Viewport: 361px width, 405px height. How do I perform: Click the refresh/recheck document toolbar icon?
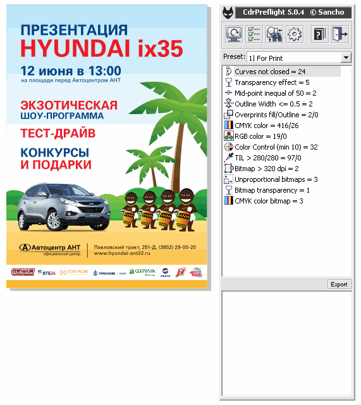pos(234,34)
